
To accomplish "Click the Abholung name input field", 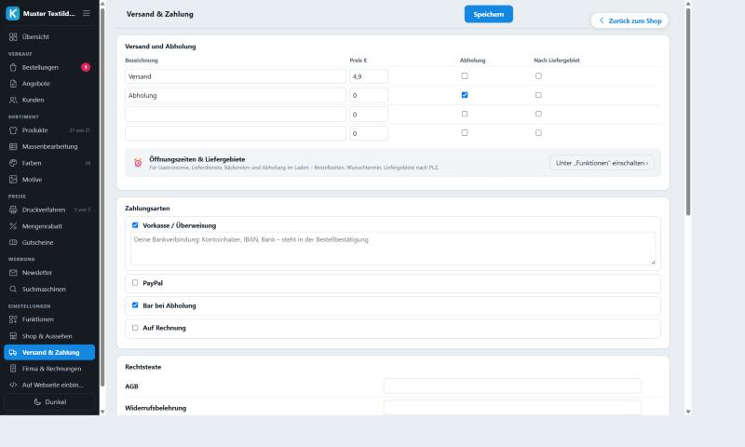I will point(236,96).
